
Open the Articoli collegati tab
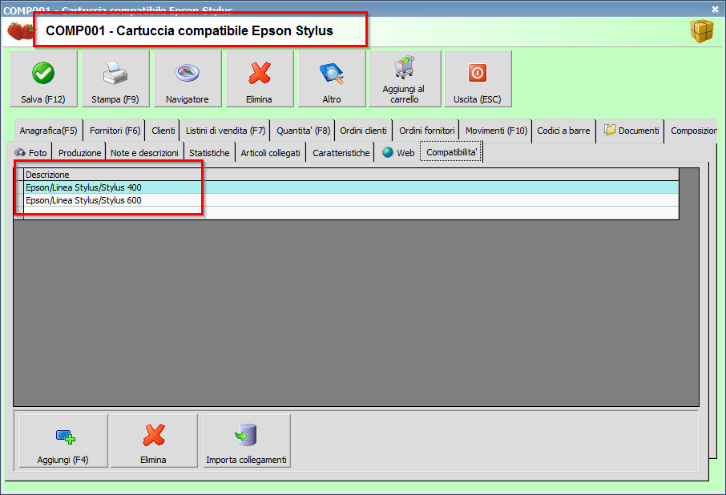[270, 153]
